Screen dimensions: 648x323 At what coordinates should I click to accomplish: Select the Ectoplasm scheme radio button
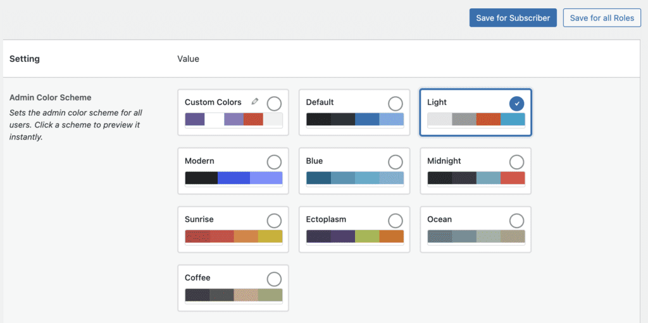pyautogui.click(x=396, y=221)
